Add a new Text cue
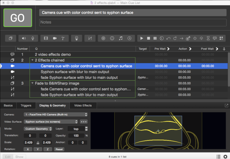 63,38
